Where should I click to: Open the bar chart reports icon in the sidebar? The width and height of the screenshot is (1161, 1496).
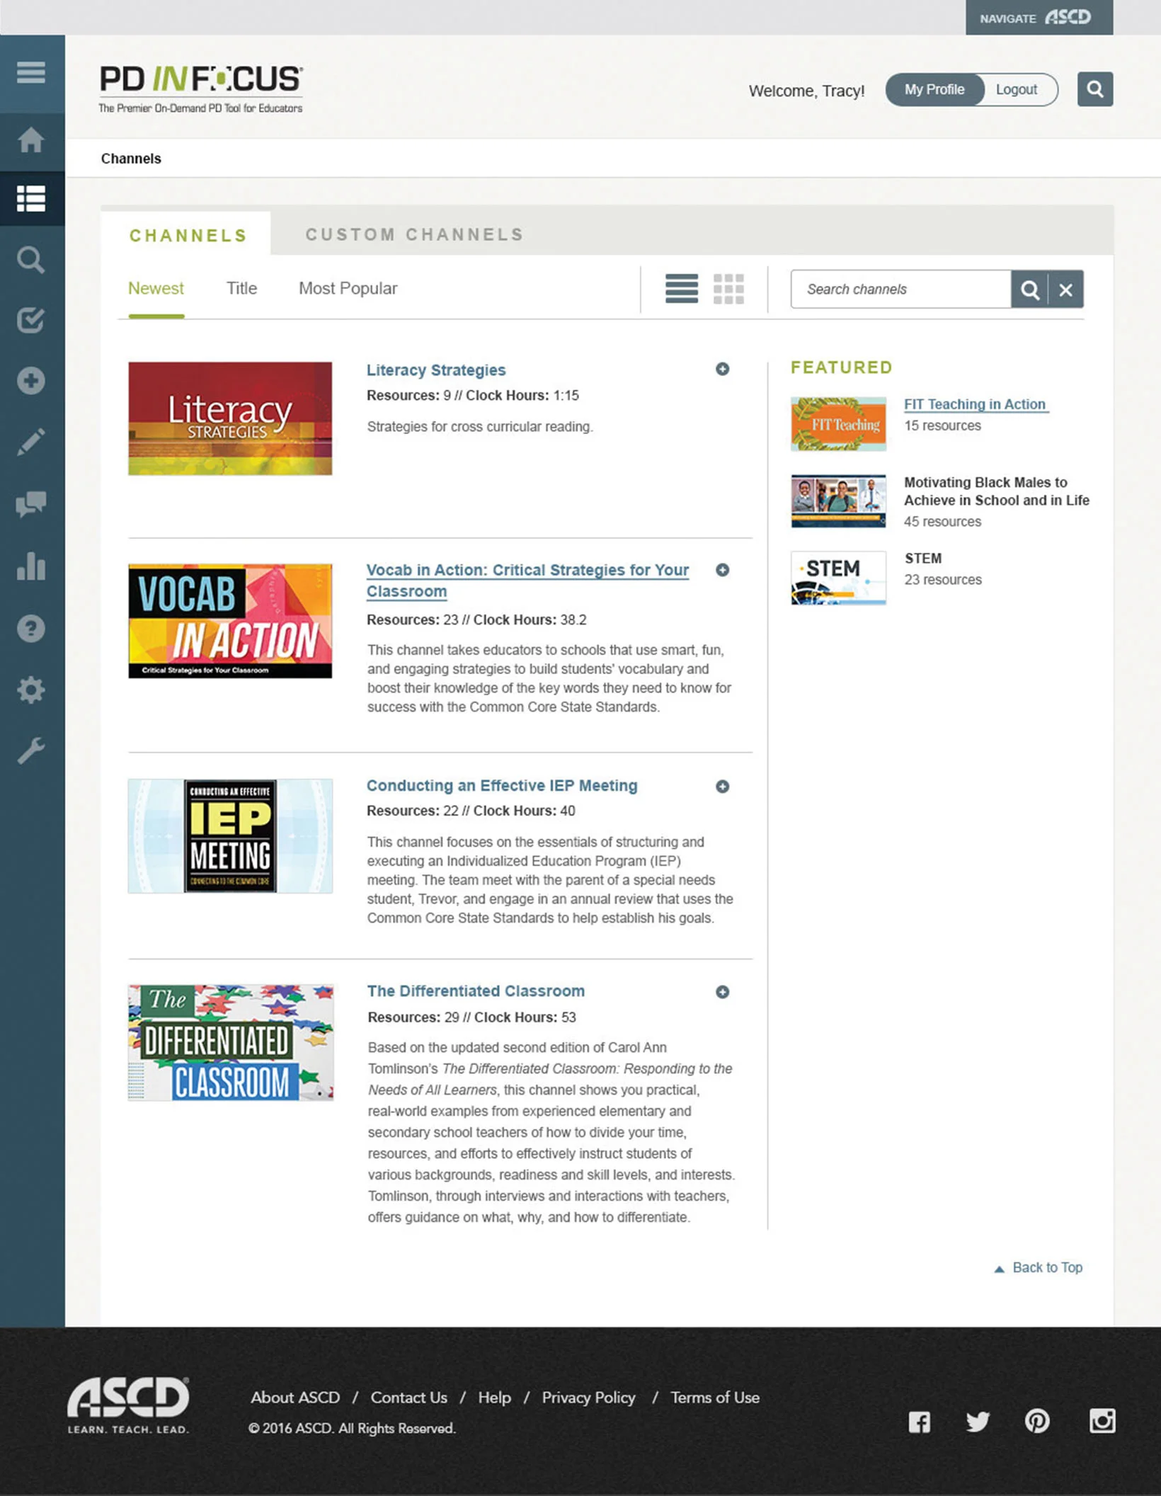(x=31, y=566)
